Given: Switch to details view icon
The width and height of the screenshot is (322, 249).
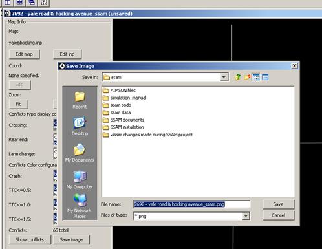Looking at the screenshot, I should 265,77.
